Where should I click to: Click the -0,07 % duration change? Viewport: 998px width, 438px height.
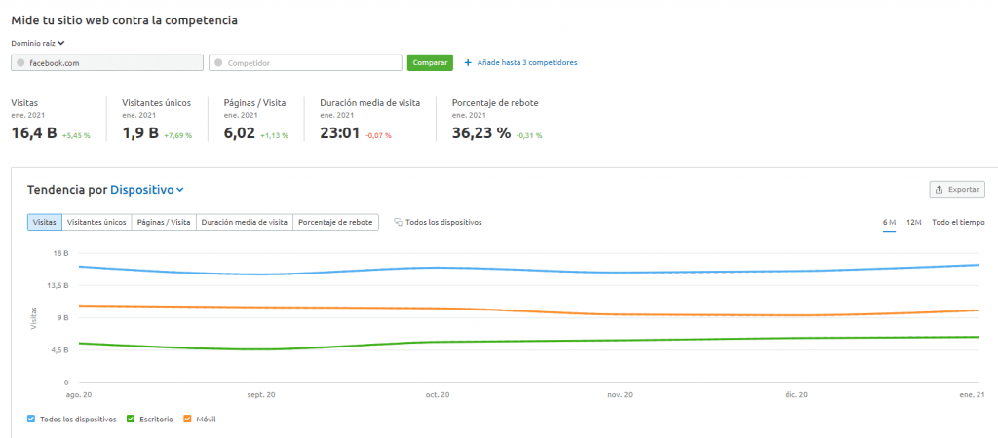pos(378,136)
